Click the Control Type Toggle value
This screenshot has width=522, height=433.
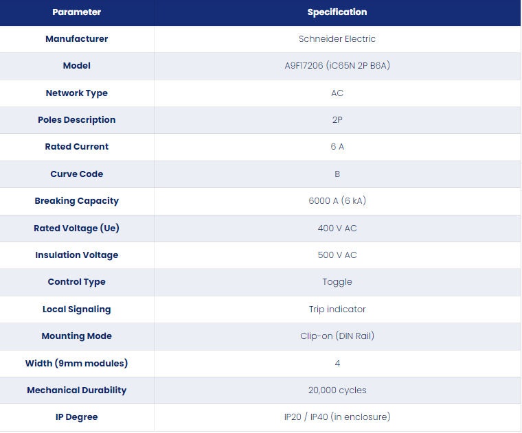point(337,282)
